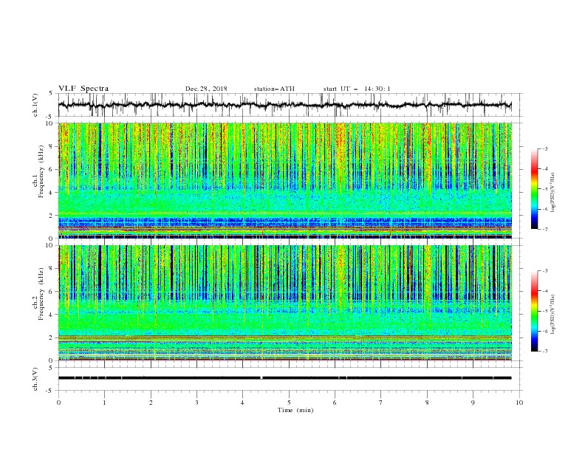The image size is (585, 452).
Task: Click the "0" tick on the time axis
Action: click(x=58, y=403)
